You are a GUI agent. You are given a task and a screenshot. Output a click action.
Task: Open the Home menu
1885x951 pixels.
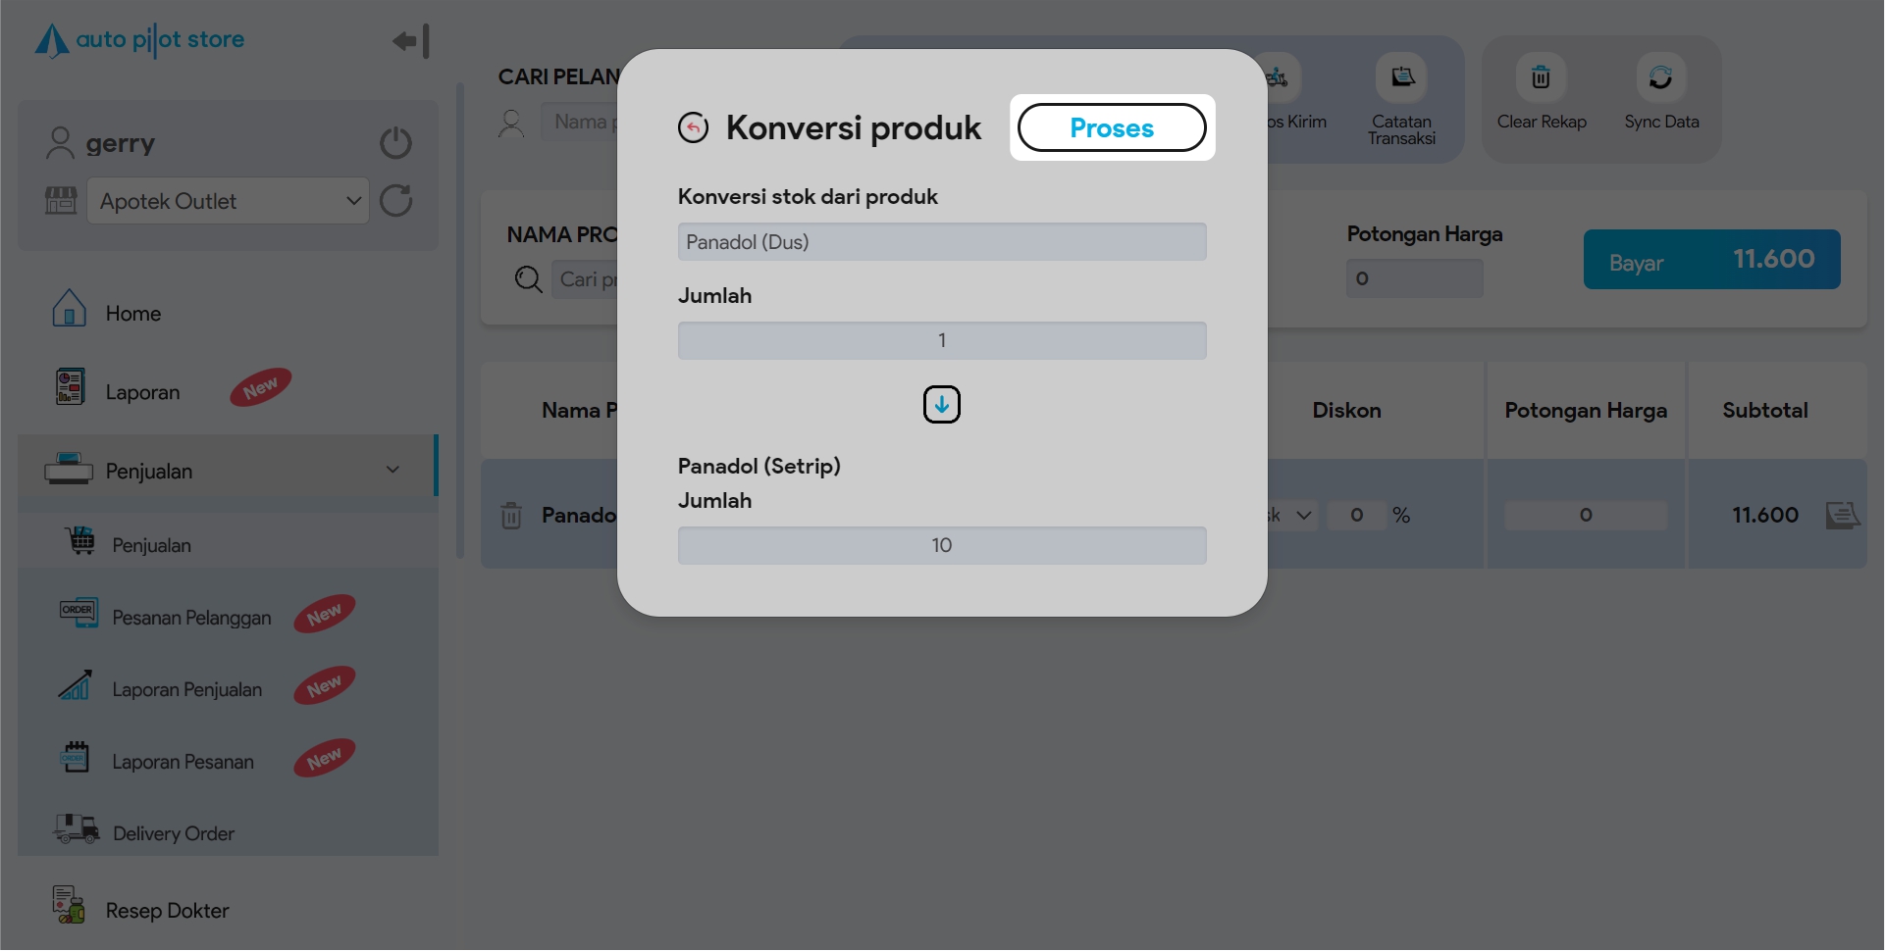132,314
